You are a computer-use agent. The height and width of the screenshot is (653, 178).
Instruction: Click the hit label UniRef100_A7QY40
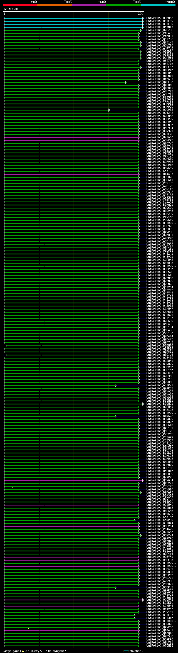pos(160,499)
